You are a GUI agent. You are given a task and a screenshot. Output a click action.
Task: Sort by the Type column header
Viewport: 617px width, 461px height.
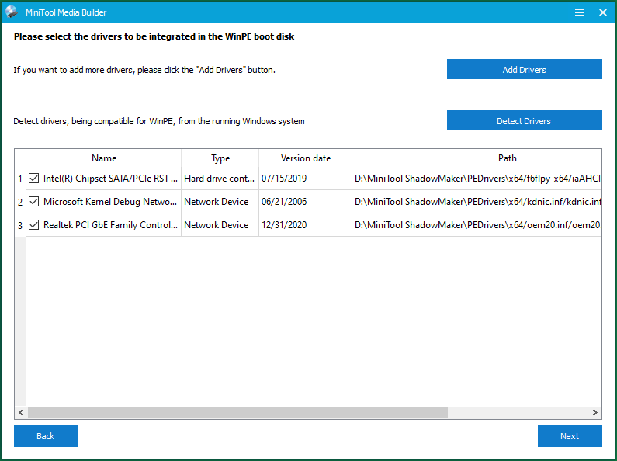point(220,158)
